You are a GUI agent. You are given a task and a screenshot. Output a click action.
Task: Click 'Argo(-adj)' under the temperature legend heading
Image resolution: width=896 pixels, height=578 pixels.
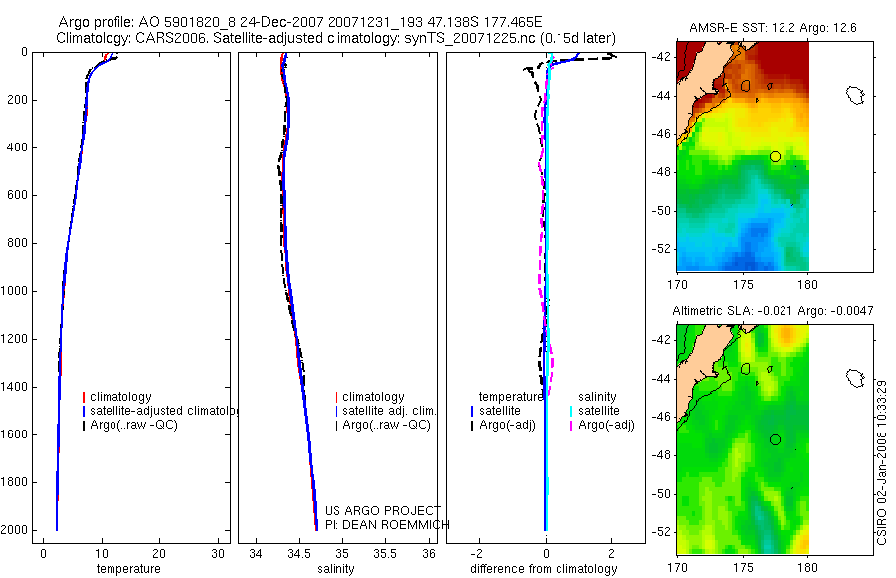pyautogui.click(x=508, y=426)
